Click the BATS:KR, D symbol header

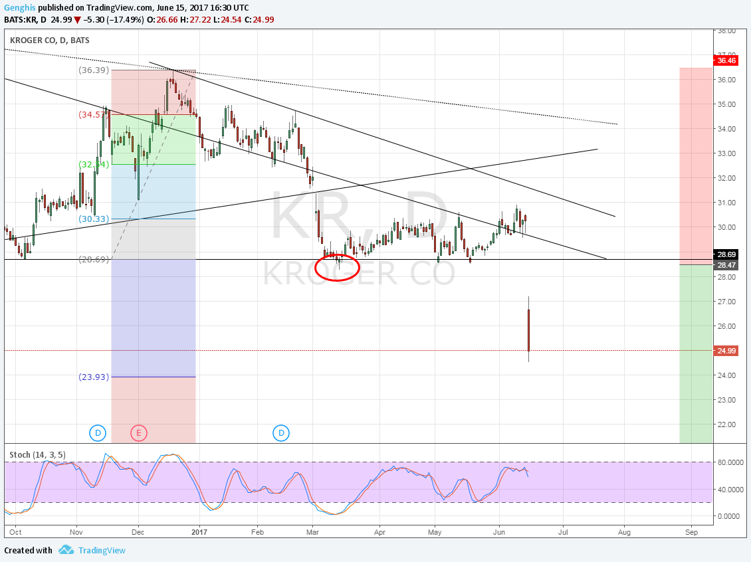tap(25, 20)
